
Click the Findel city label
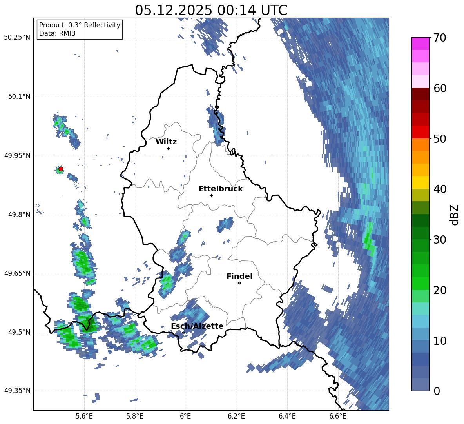pyautogui.click(x=239, y=276)
